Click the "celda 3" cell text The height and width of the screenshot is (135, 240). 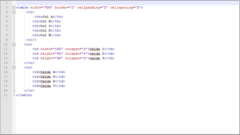[97, 58]
